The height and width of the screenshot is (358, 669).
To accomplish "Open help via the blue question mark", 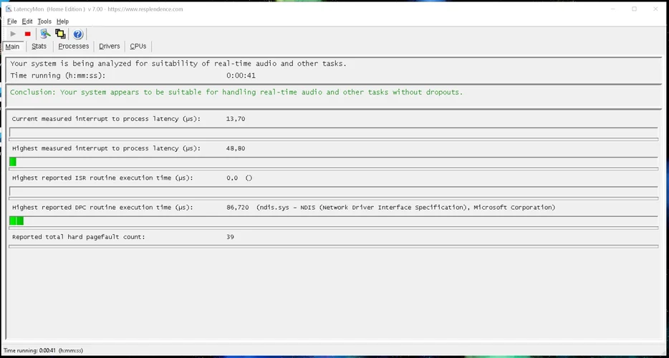I will [x=77, y=34].
